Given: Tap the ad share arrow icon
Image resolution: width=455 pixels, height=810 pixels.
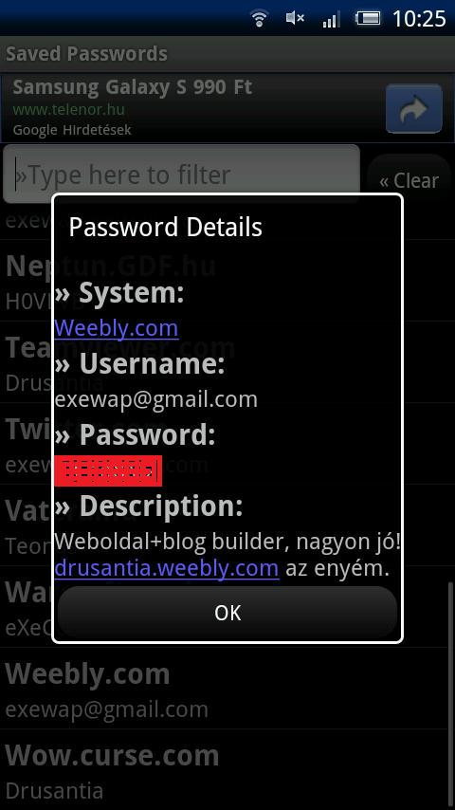Looking at the screenshot, I should (x=413, y=108).
